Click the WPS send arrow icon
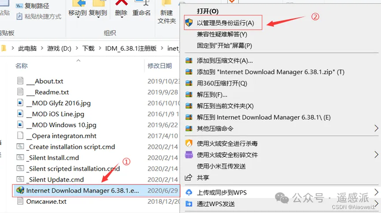This screenshot has height=213, width=381. pos(189,204)
